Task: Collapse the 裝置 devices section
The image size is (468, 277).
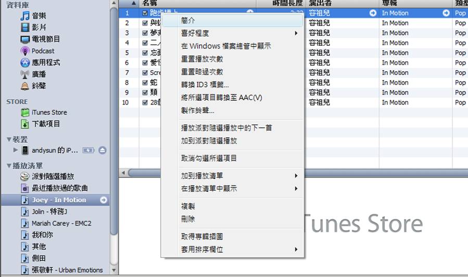Action: (9, 139)
